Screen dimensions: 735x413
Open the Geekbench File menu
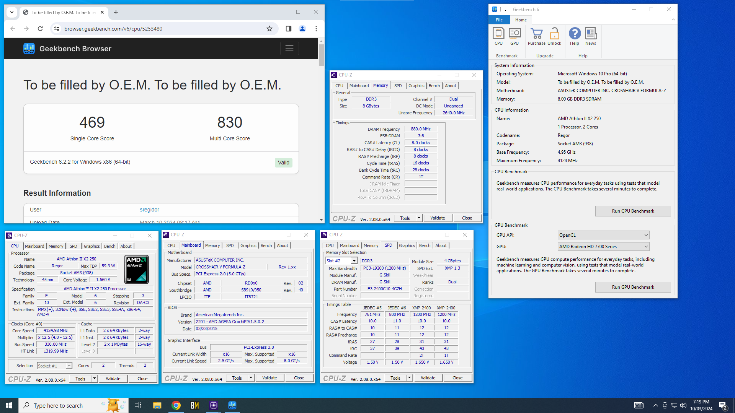point(499,20)
